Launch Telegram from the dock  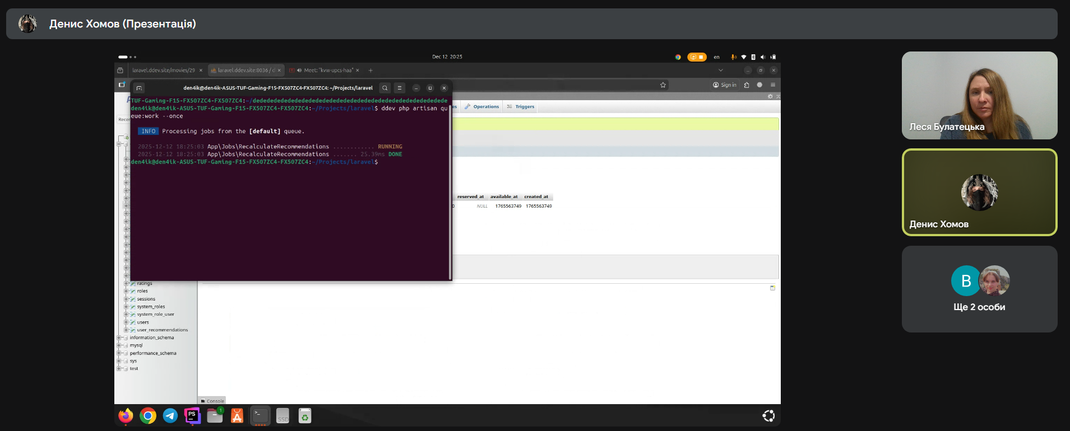[x=170, y=416]
